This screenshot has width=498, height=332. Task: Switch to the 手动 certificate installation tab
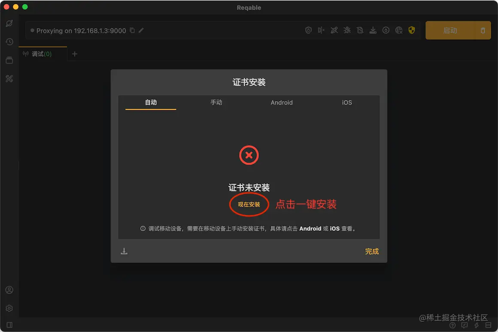[216, 103]
